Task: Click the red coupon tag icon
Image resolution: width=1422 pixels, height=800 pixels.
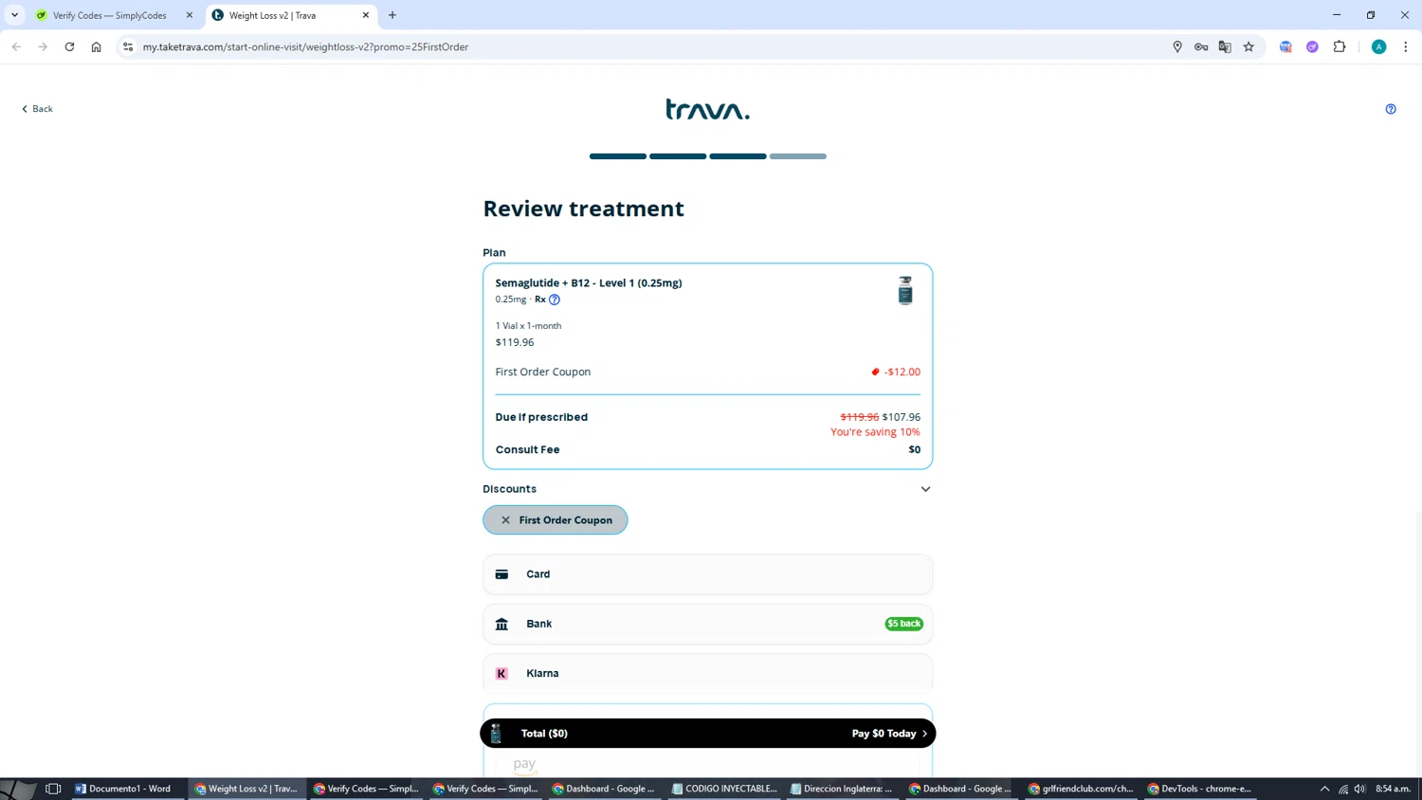Action: tap(875, 372)
